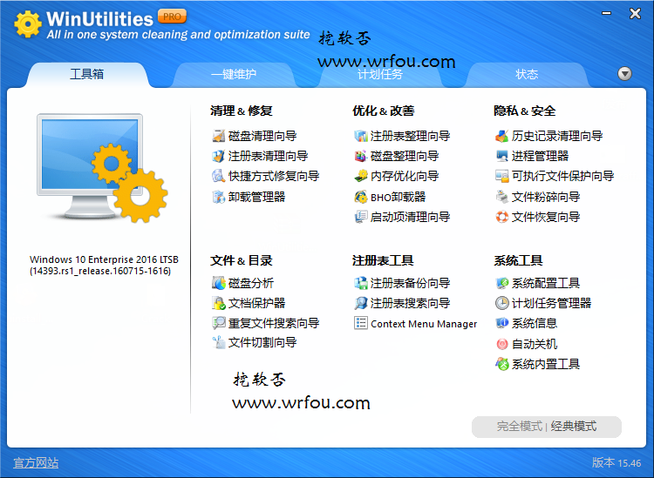Click the 系统配置工具 icon
This screenshot has height=478, width=654.
click(501, 283)
